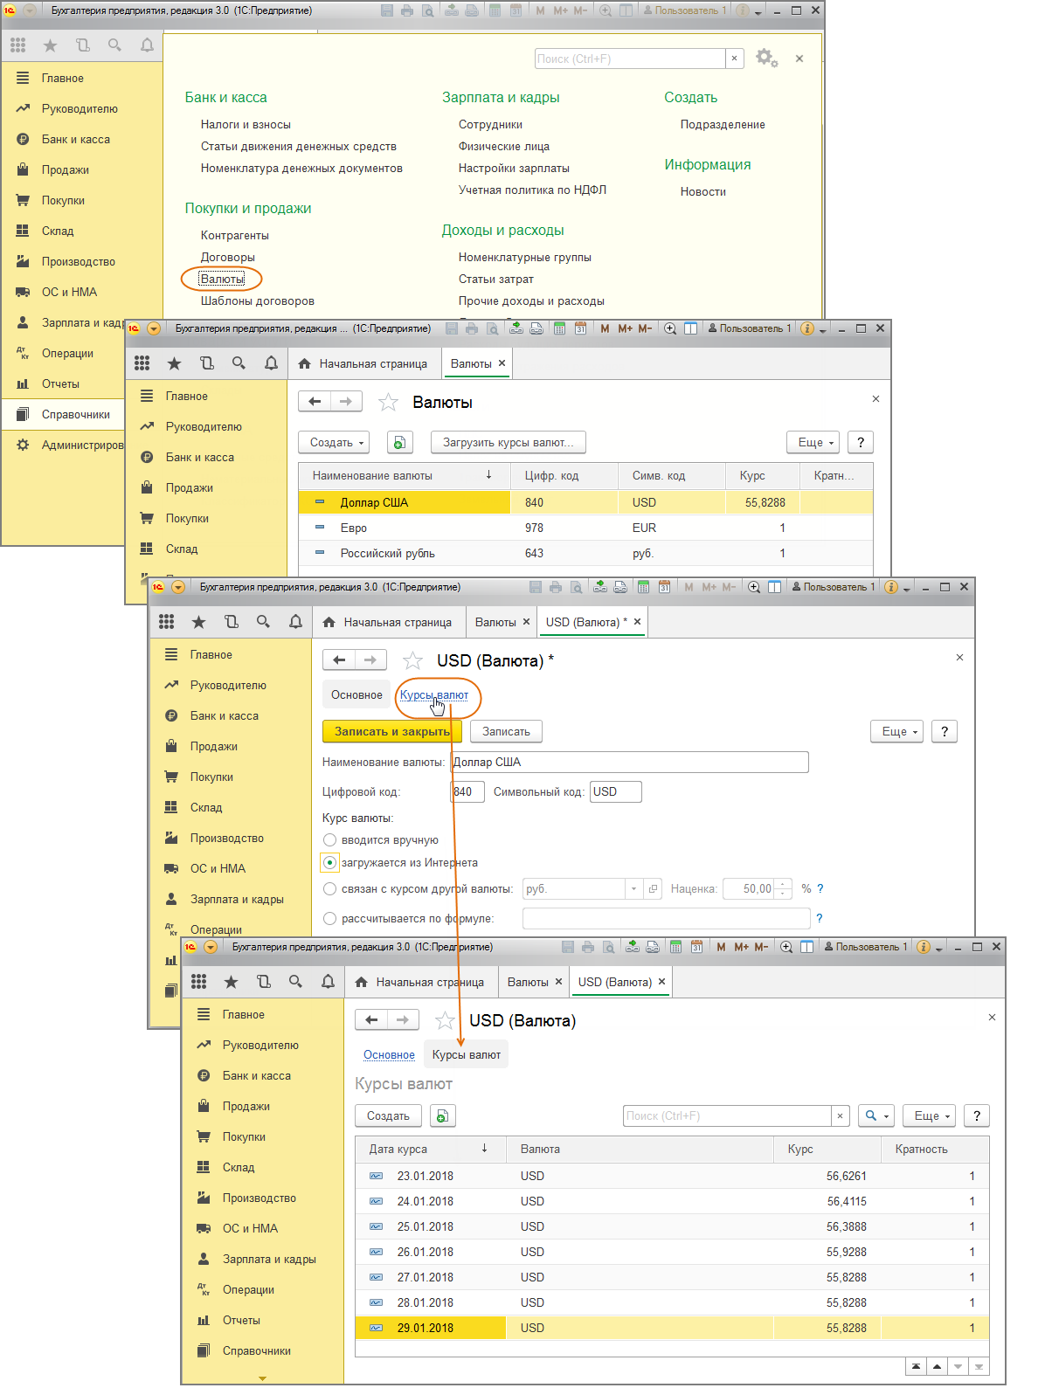
Task: Select radio 'рассчитывается по формуле'
Action: tap(330, 918)
